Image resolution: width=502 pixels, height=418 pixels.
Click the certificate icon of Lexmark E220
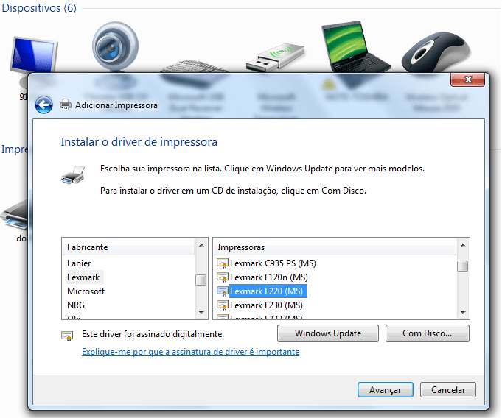click(x=223, y=291)
